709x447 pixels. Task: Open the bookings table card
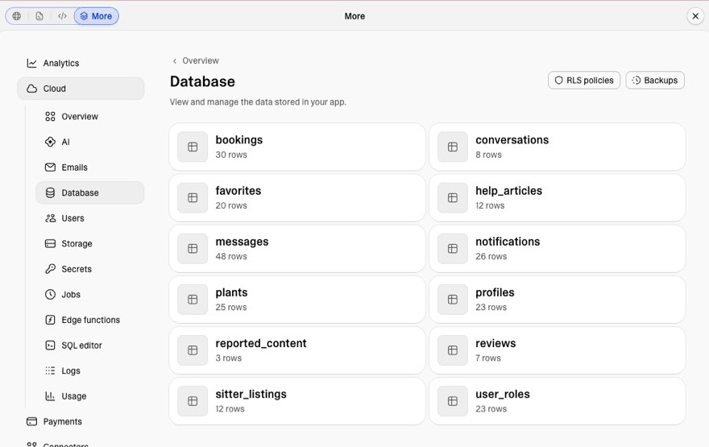pos(297,147)
